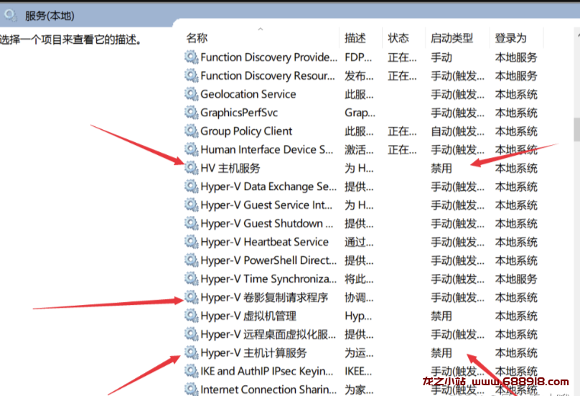Click the Hyper-V Guest Service Interface gear icon
Viewport: 580px width, 396px height.
[191, 205]
